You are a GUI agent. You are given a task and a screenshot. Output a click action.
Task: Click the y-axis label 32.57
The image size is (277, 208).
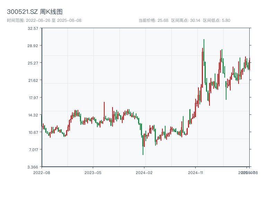pos(33,28)
